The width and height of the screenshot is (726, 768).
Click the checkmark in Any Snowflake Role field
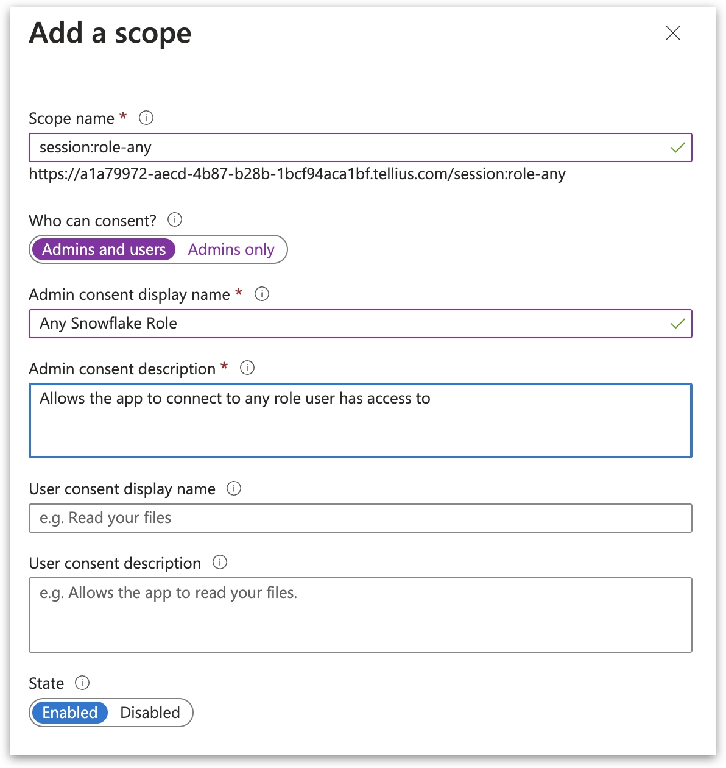coord(677,324)
